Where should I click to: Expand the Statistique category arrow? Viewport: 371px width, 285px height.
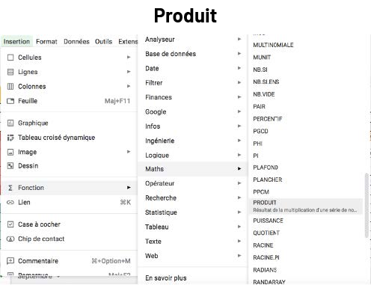click(239, 212)
